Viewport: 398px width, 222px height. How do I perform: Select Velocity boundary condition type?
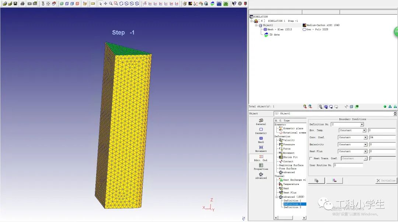pos(287,140)
